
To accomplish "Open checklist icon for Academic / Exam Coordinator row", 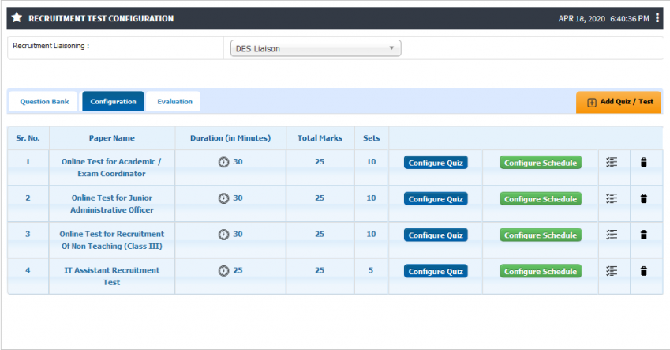I will [612, 162].
